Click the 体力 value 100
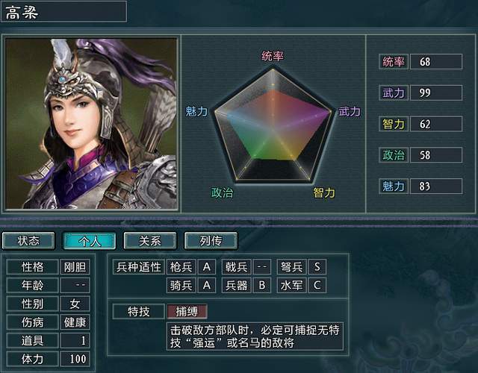The image size is (478, 373). 75,359
